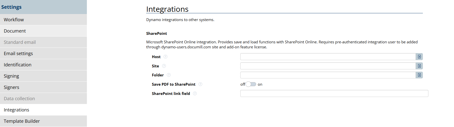
Task: Go to Document settings
Action: click(15, 31)
